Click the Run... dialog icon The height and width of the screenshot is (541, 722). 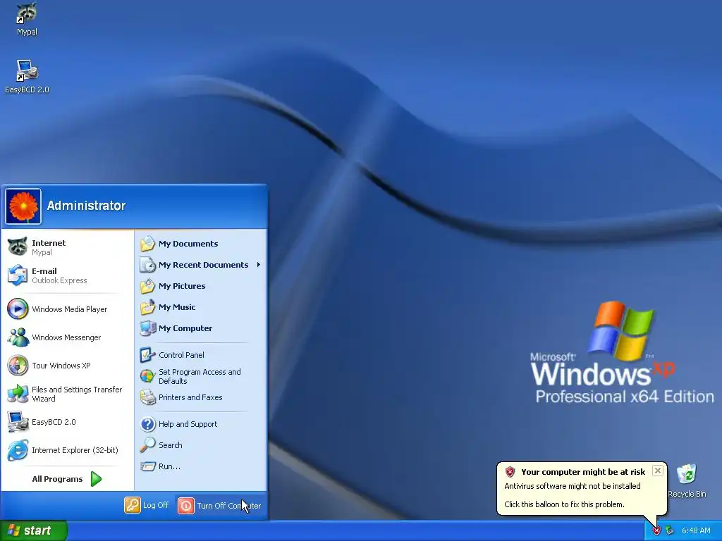148,466
